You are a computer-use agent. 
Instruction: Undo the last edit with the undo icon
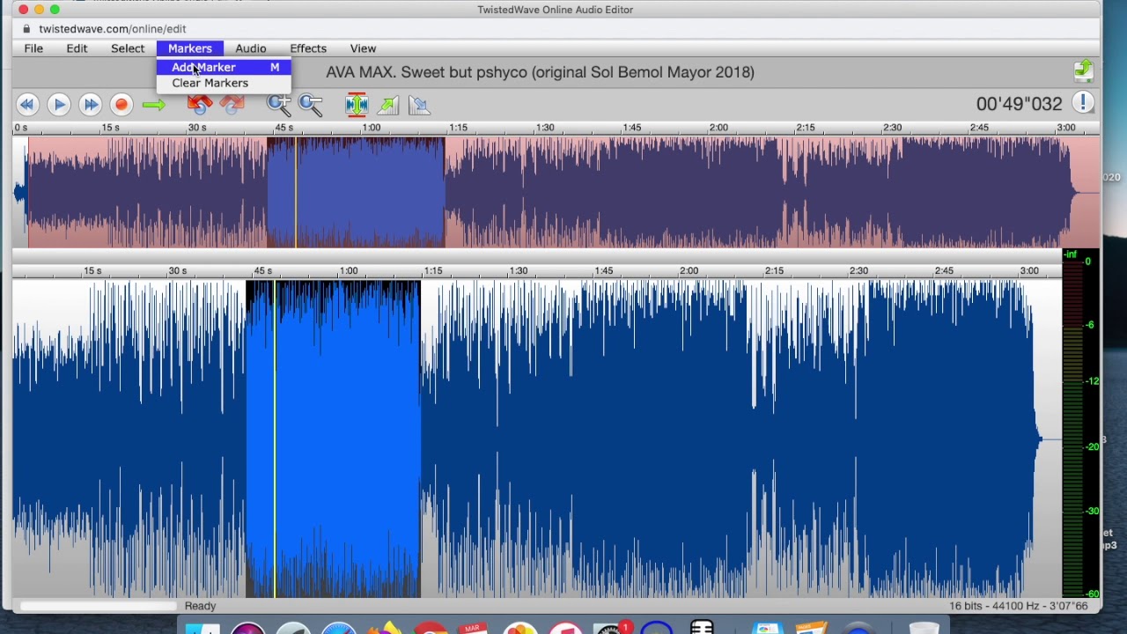coord(200,105)
